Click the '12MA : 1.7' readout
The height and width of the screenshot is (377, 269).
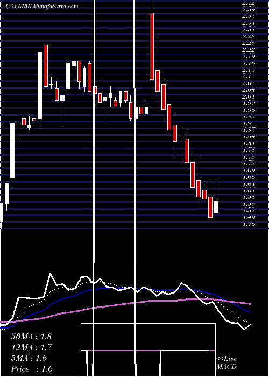[x=31, y=347]
